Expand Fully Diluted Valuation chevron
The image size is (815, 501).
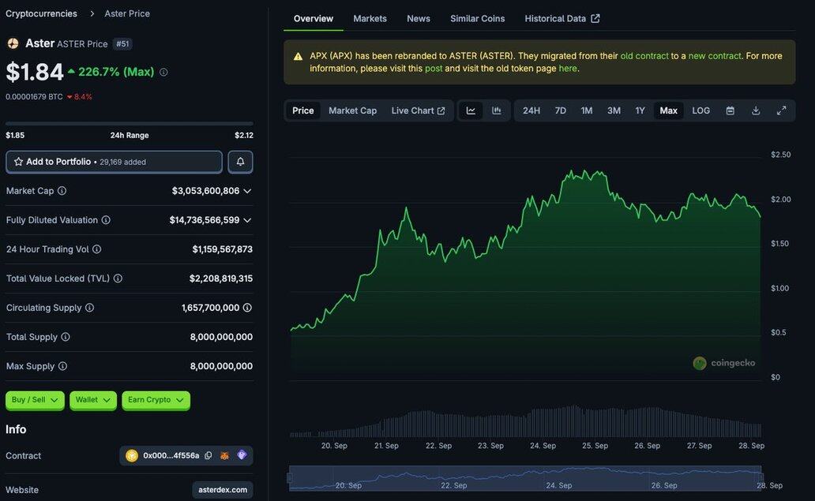point(247,220)
